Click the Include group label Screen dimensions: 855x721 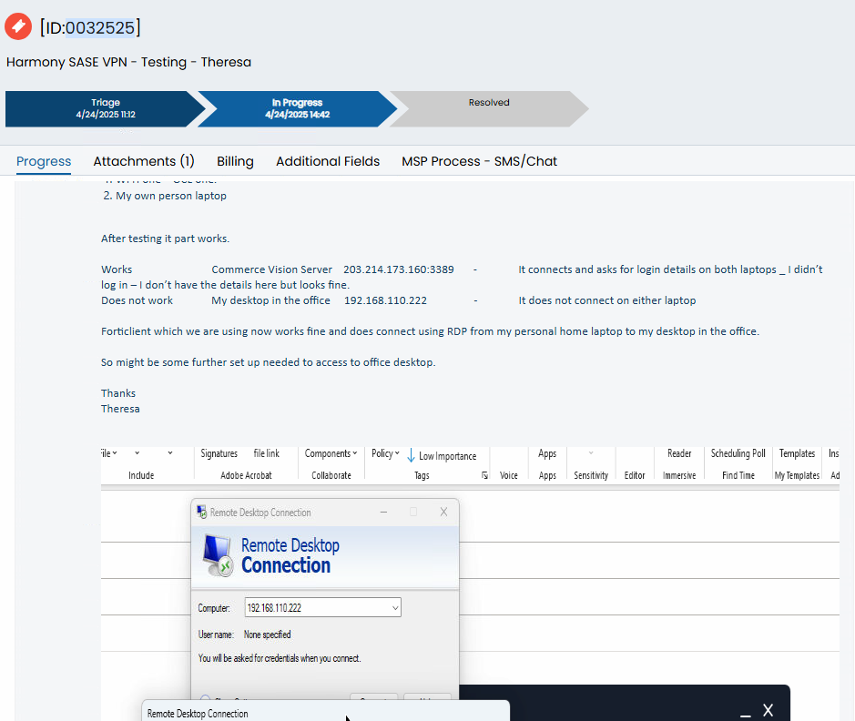[141, 475]
